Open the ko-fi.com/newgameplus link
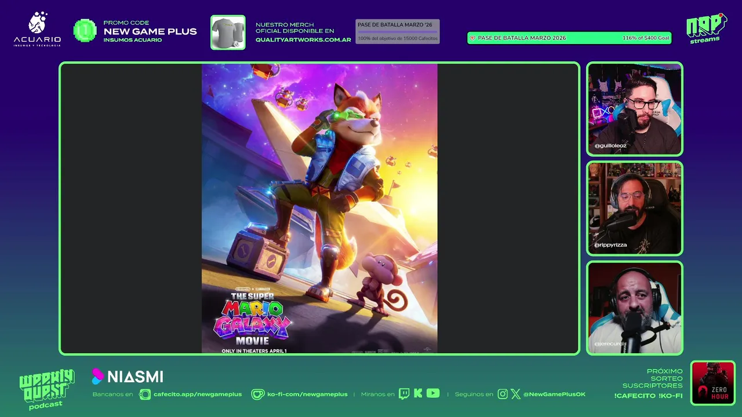This screenshot has height=417, width=742. (x=307, y=394)
